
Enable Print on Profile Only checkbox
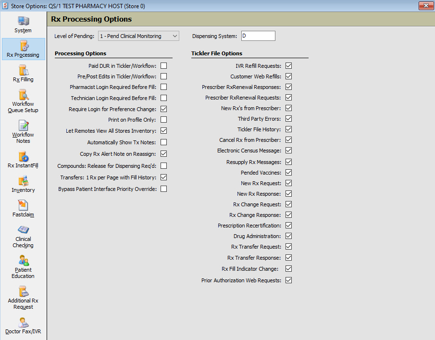coord(164,120)
